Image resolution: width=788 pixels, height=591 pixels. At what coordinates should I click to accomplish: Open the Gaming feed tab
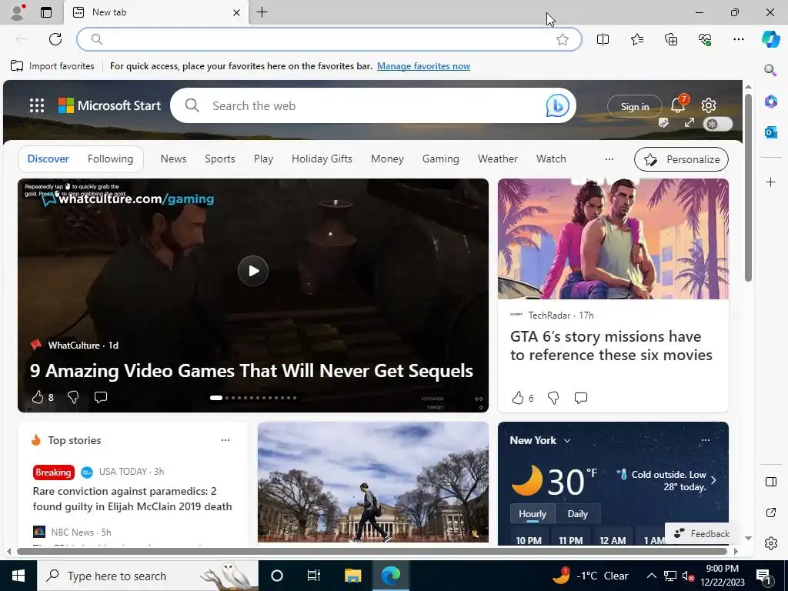coord(440,159)
